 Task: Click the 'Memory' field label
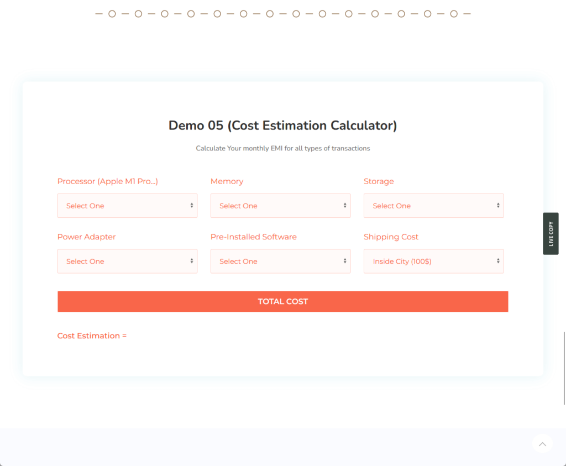(x=227, y=181)
